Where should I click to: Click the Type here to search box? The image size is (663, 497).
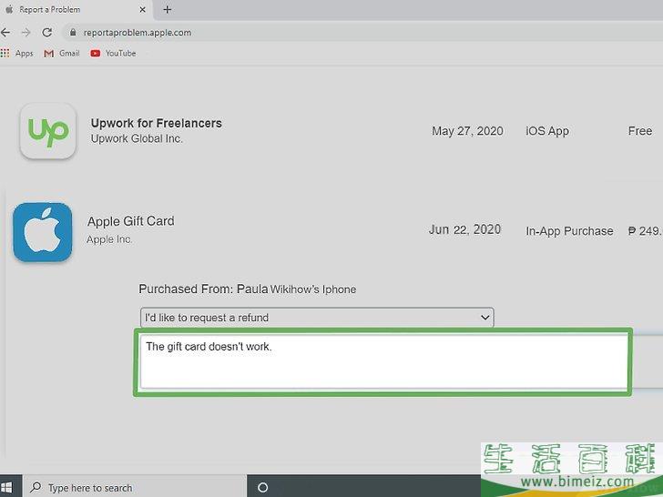tap(135, 487)
